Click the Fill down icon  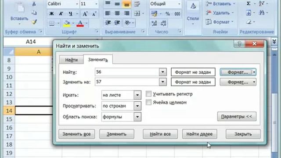point(249,13)
